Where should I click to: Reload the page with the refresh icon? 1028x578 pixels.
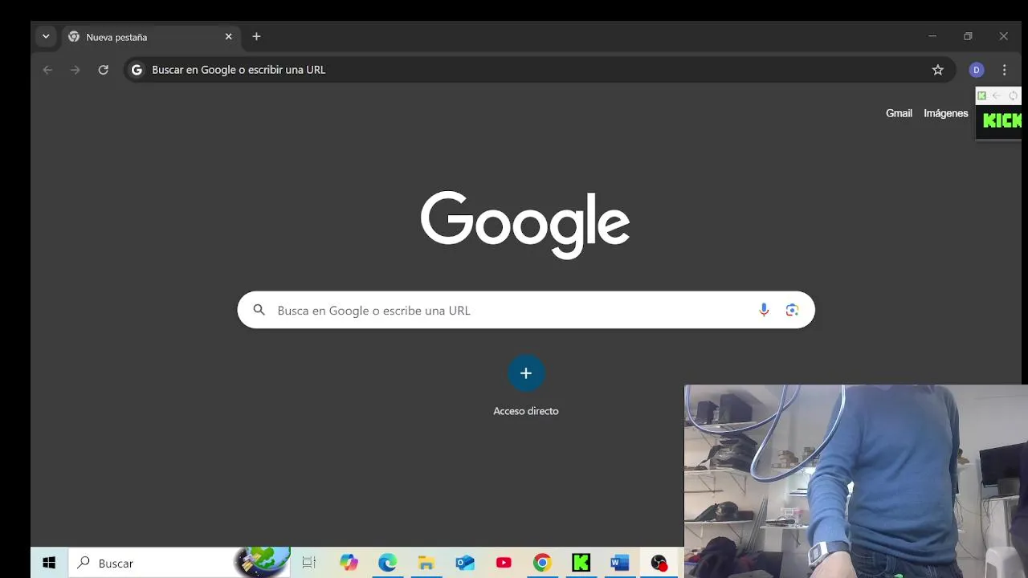click(x=103, y=70)
